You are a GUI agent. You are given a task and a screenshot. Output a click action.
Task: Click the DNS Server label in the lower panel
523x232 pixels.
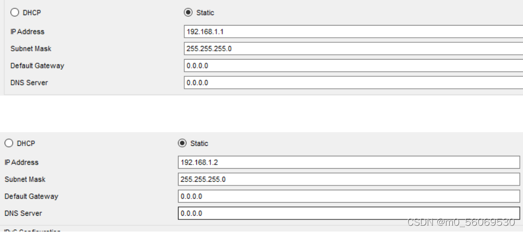(x=23, y=213)
